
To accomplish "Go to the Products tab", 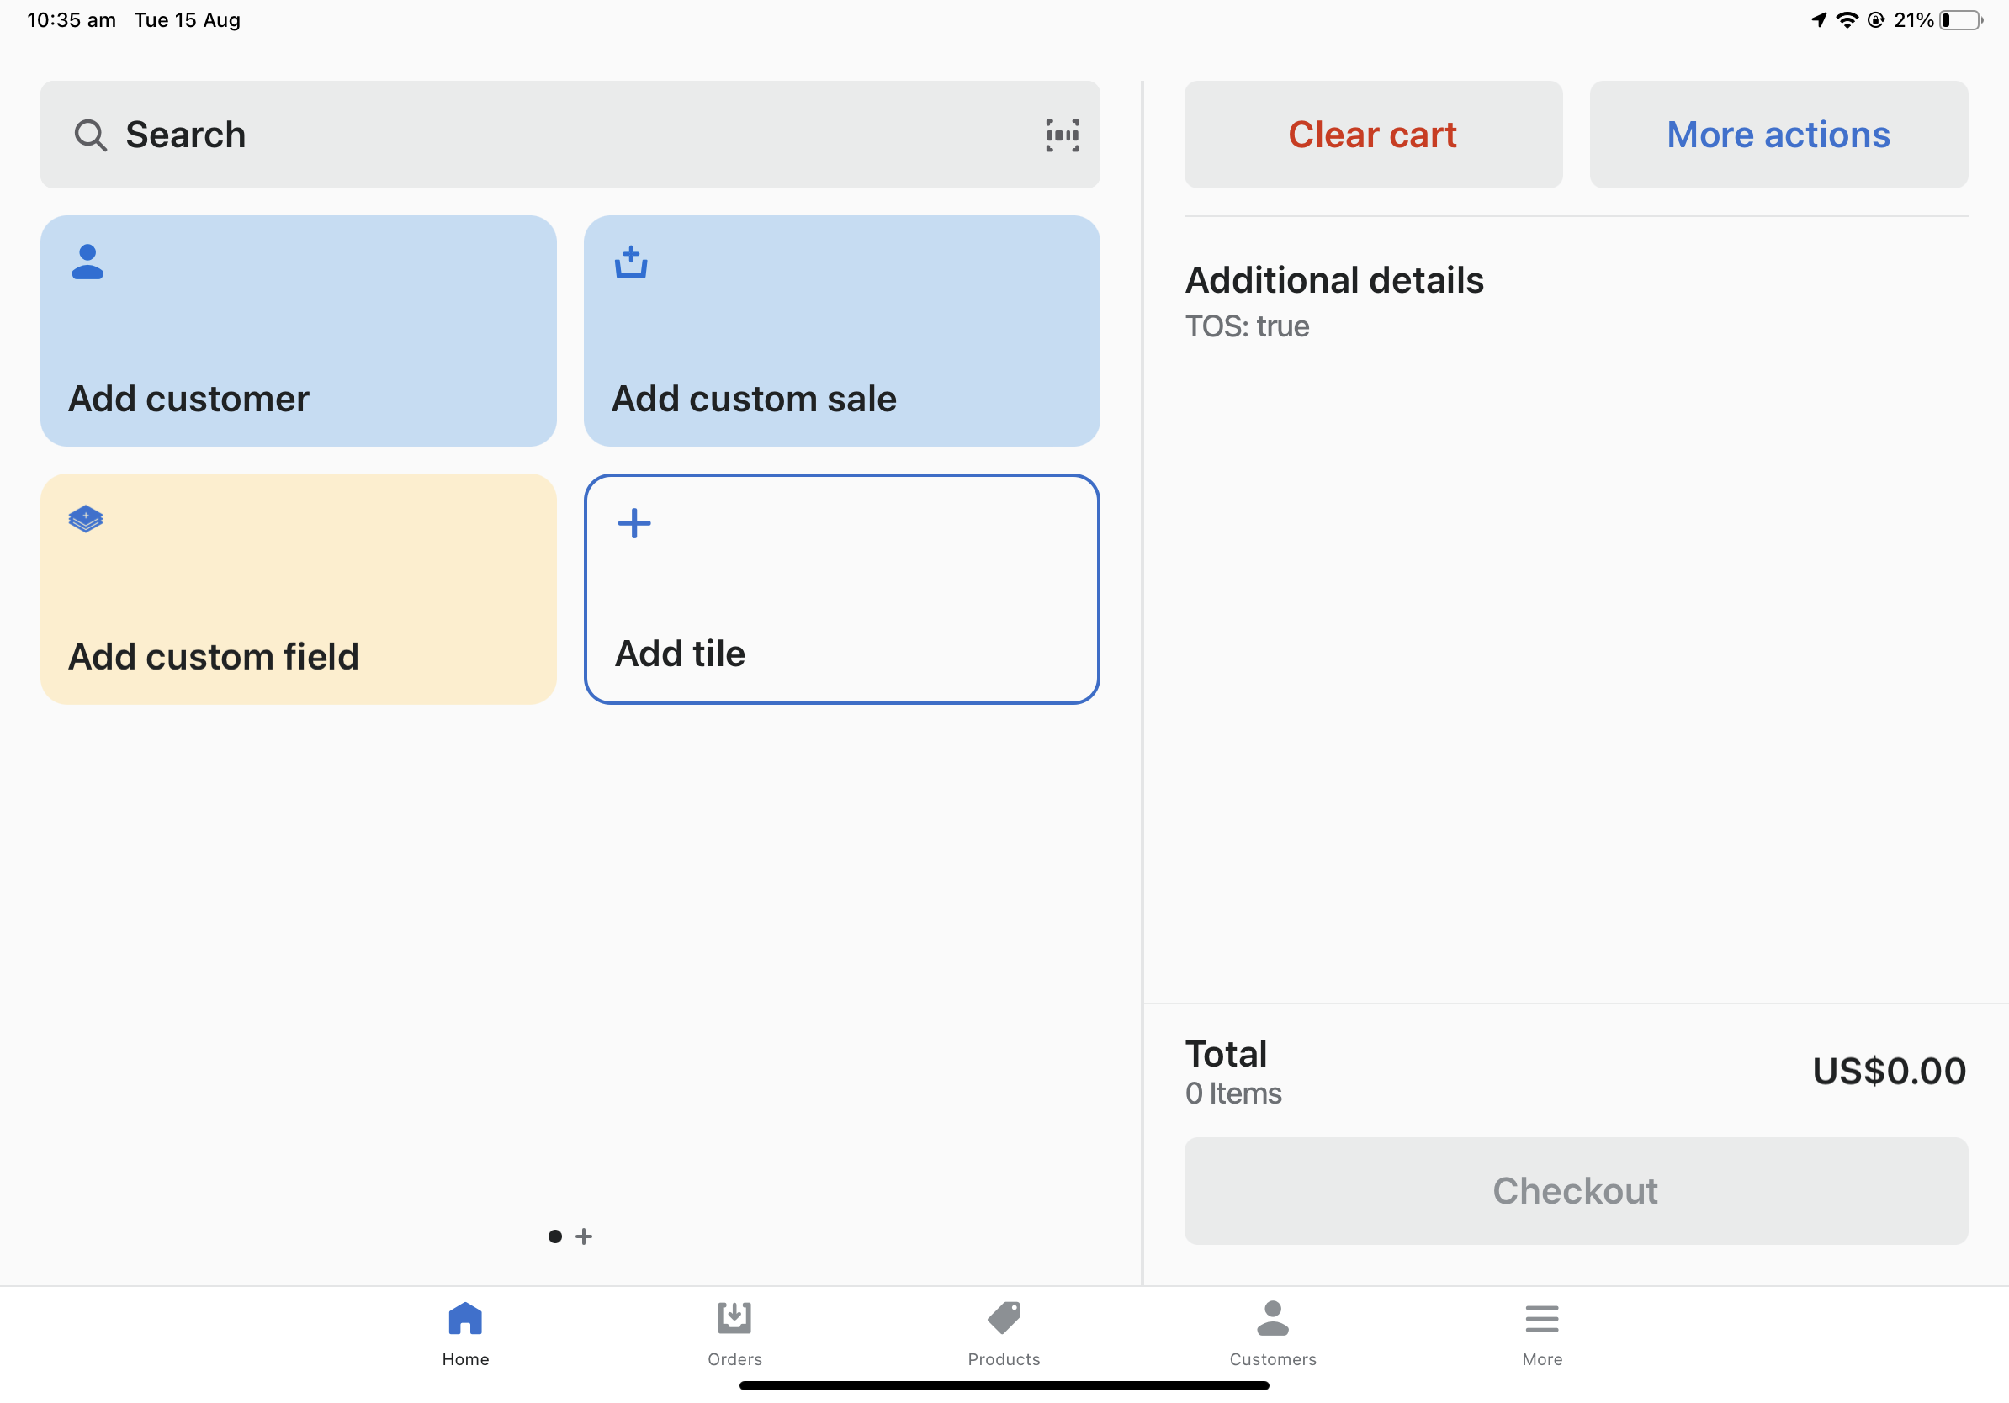I will (x=1004, y=1334).
